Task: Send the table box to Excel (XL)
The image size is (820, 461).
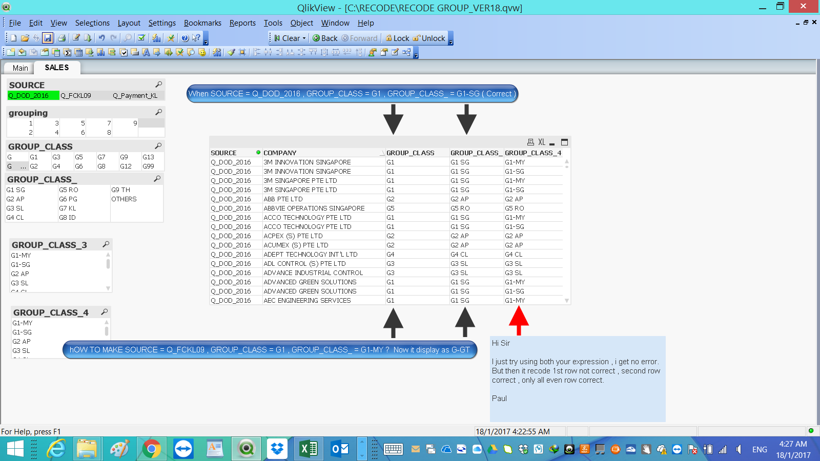Action: tap(542, 142)
